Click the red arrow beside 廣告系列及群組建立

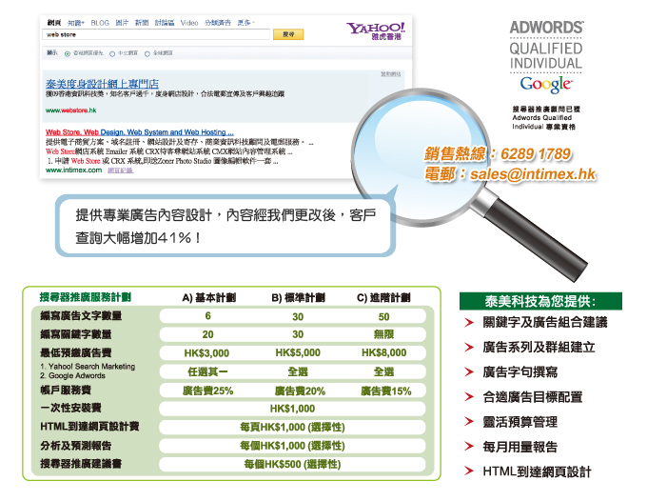coord(469,348)
